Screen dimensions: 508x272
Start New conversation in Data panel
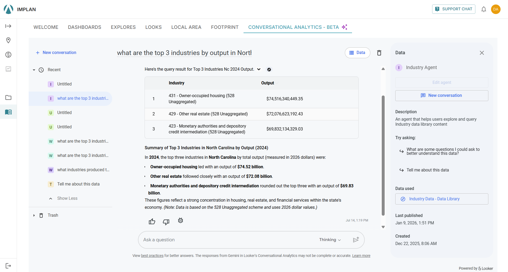click(x=442, y=96)
